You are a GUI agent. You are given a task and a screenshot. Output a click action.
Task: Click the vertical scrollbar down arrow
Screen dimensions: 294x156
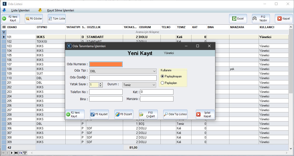click(291, 149)
